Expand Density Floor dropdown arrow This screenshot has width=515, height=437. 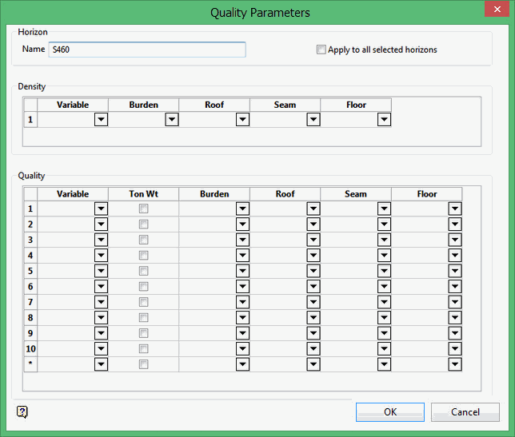click(384, 120)
